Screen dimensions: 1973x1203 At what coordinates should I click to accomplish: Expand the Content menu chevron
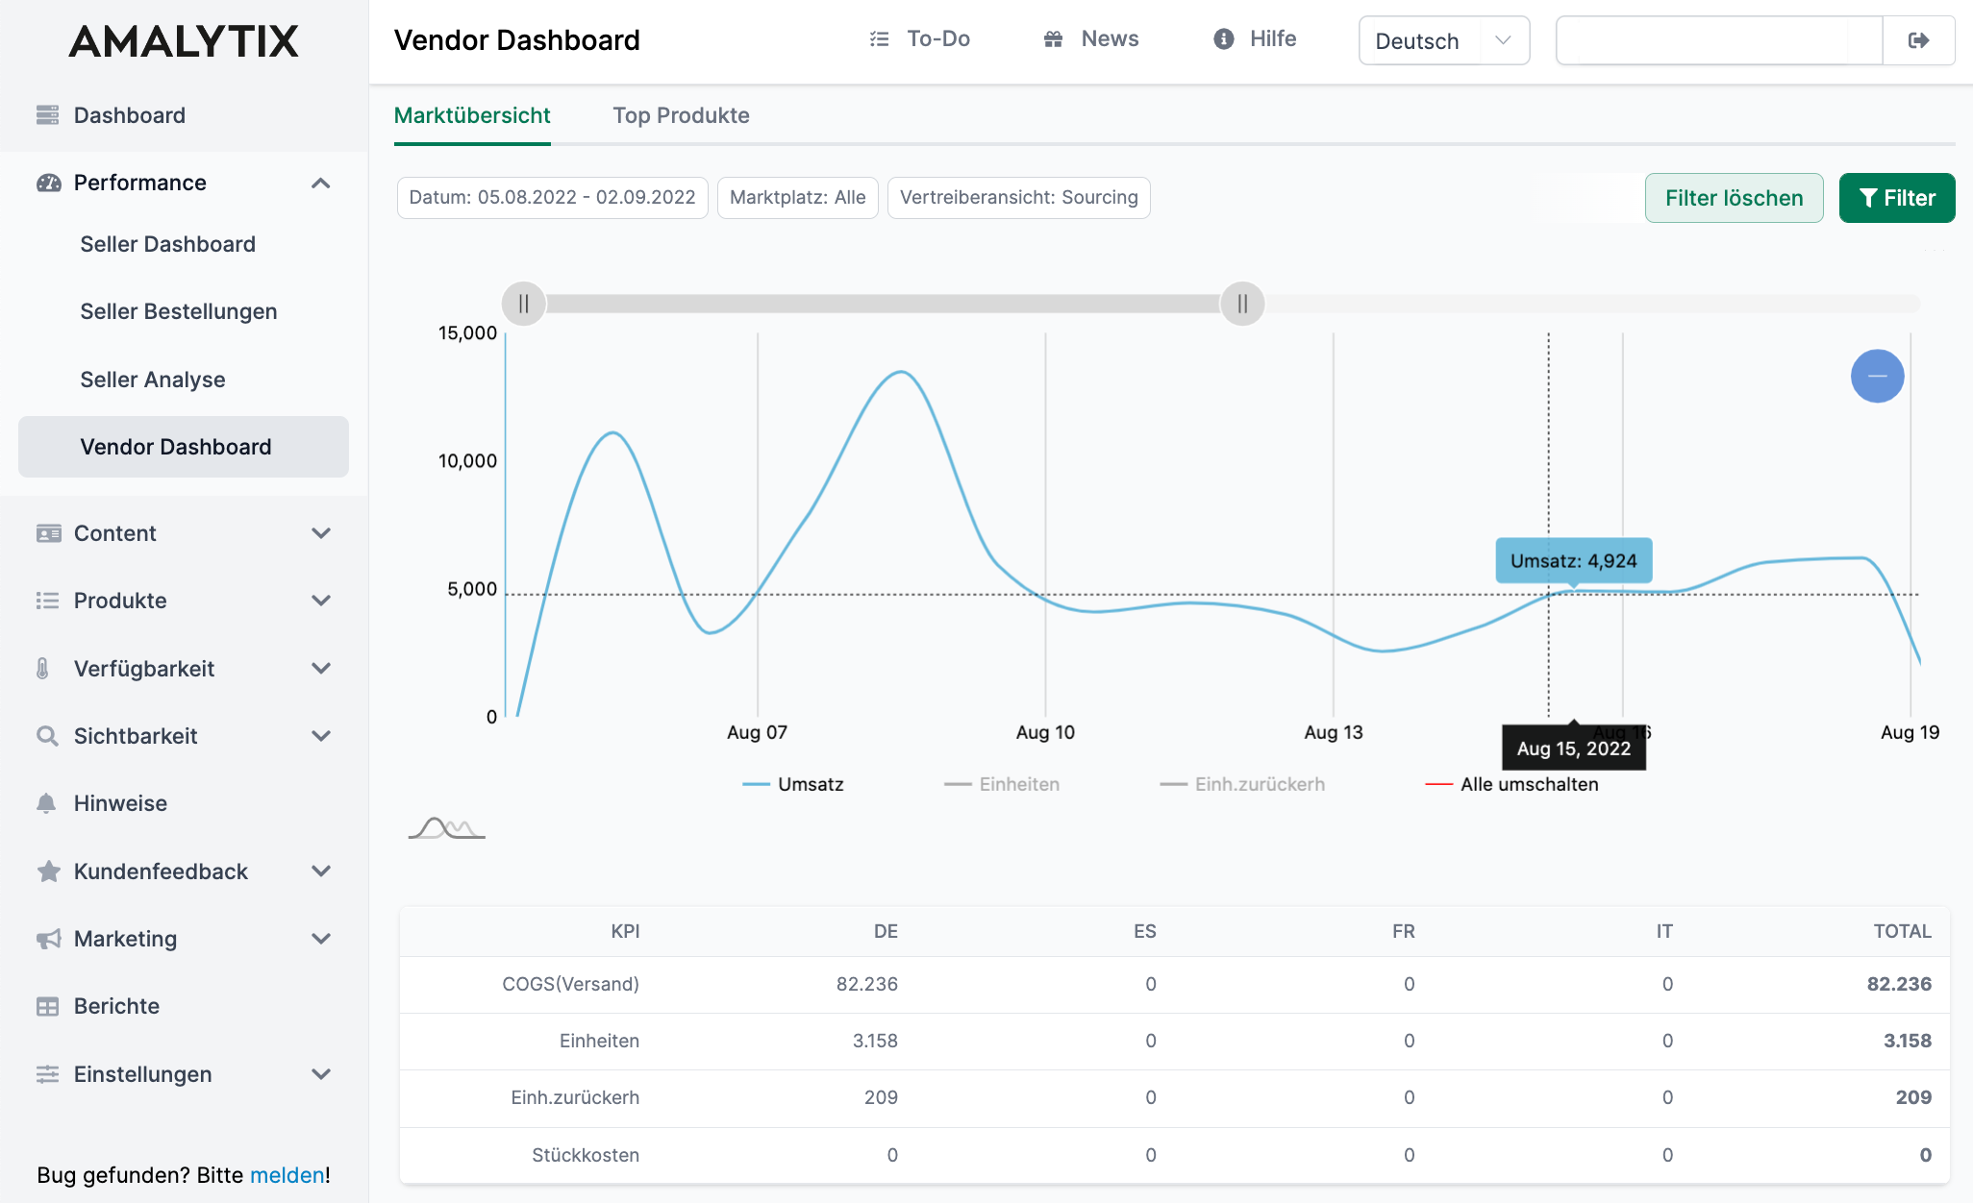click(x=321, y=533)
